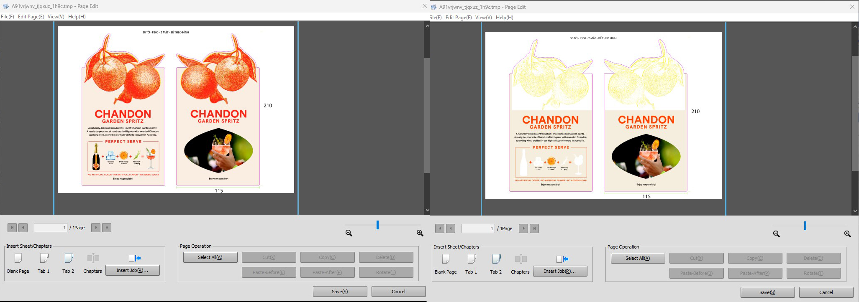This screenshot has height=302, width=859.
Task: Click Tab 2 icon in right window
Action: click(x=496, y=259)
